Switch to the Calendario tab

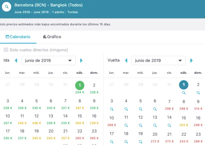[x=18, y=37]
